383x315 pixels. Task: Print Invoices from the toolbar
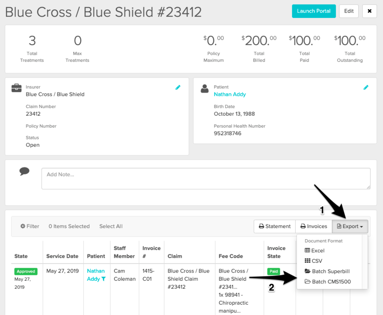[x=314, y=226]
